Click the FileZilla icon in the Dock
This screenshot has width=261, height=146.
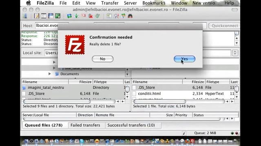click(192, 141)
